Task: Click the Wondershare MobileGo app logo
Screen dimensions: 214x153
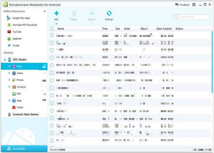Action: click(x=5, y=5)
